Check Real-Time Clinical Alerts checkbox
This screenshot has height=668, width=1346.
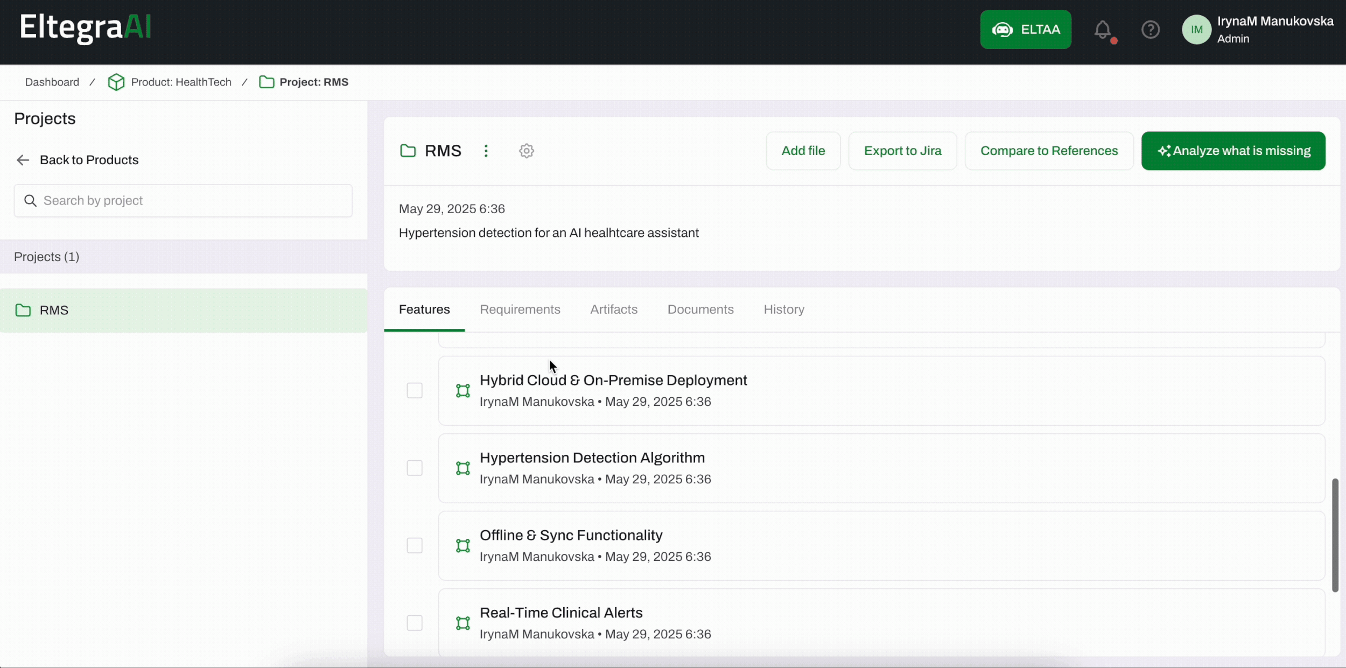coord(415,623)
